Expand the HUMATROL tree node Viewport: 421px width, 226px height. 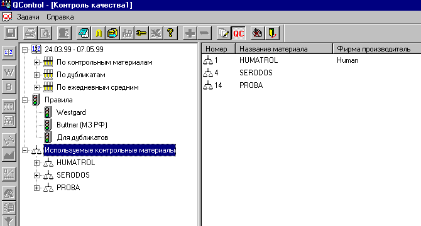[x=36, y=163]
